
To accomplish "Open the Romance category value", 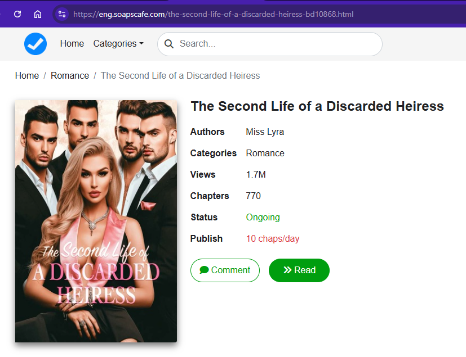I will coord(265,153).
